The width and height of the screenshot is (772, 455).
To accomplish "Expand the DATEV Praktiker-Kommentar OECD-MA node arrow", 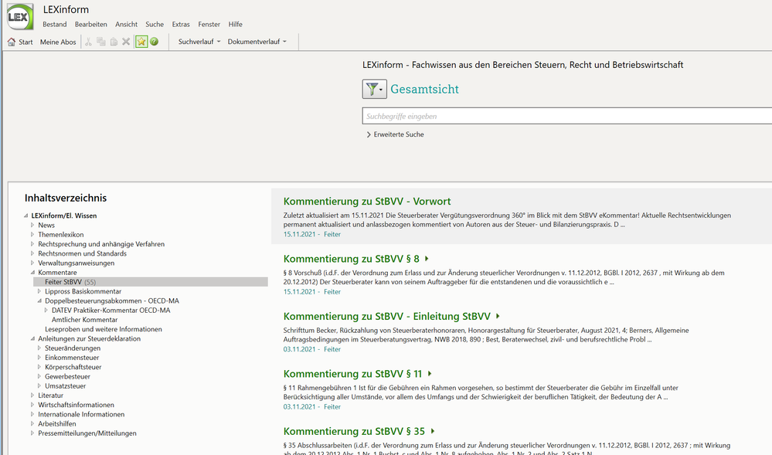I will click(46, 311).
